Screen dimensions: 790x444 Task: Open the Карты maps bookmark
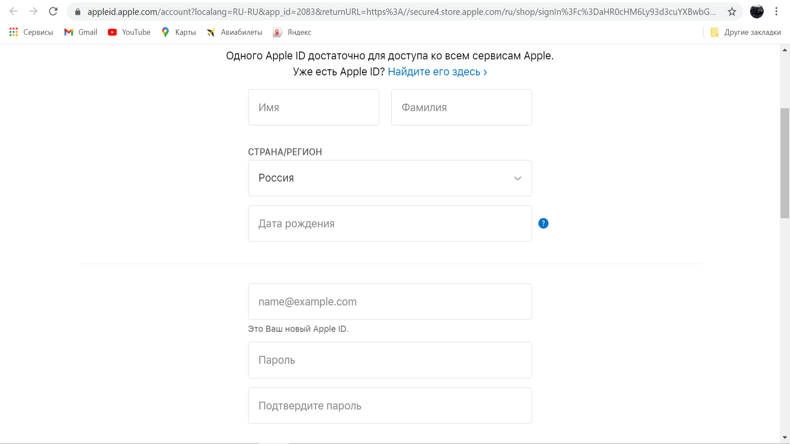(179, 32)
